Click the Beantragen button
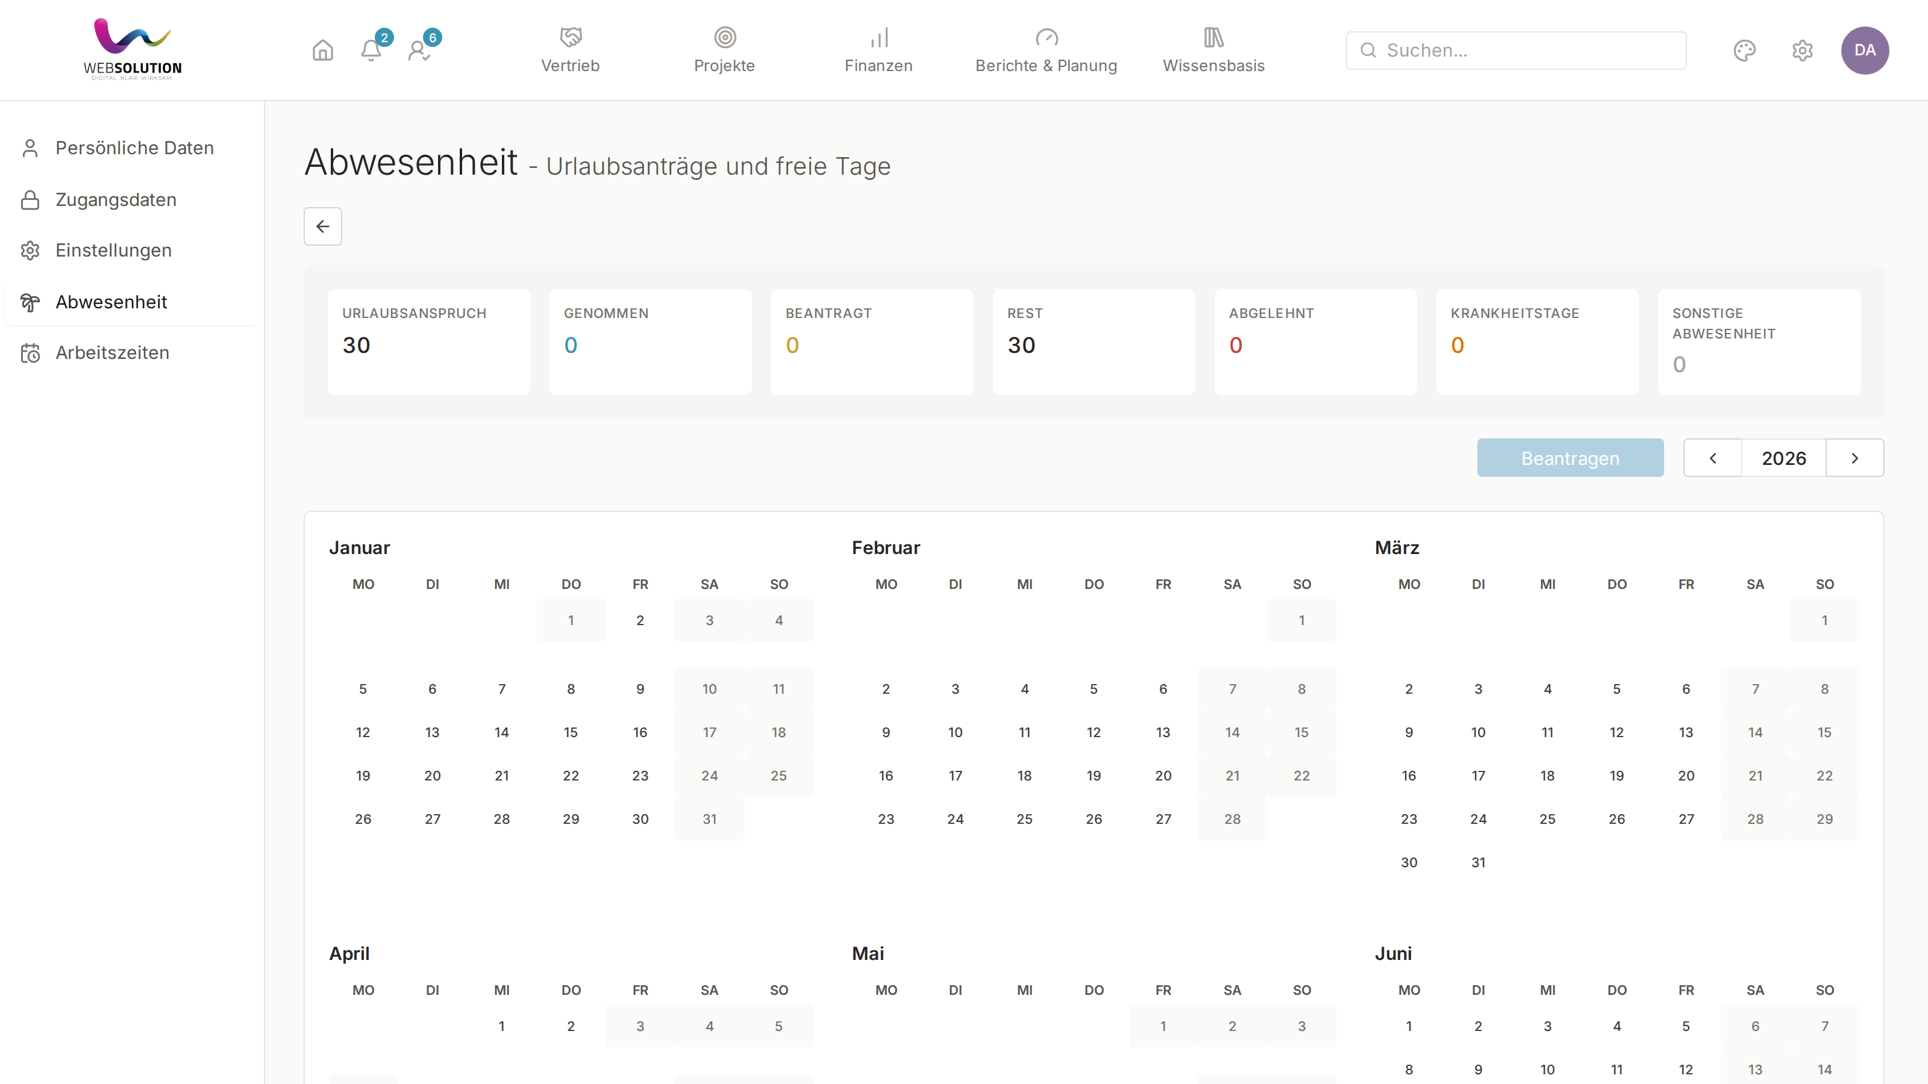Image resolution: width=1928 pixels, height=1084 pixels. click(1570, 458)
